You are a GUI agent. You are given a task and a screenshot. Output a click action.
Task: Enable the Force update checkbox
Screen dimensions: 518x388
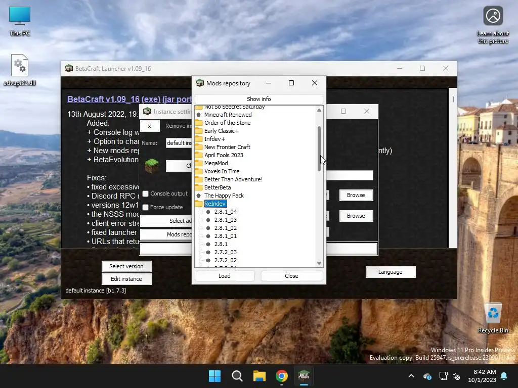click(x=145, y=207)
